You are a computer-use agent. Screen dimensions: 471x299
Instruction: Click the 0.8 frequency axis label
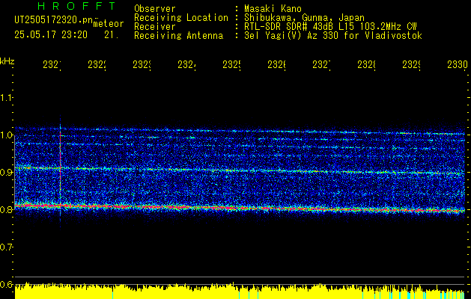click(6, 209)
